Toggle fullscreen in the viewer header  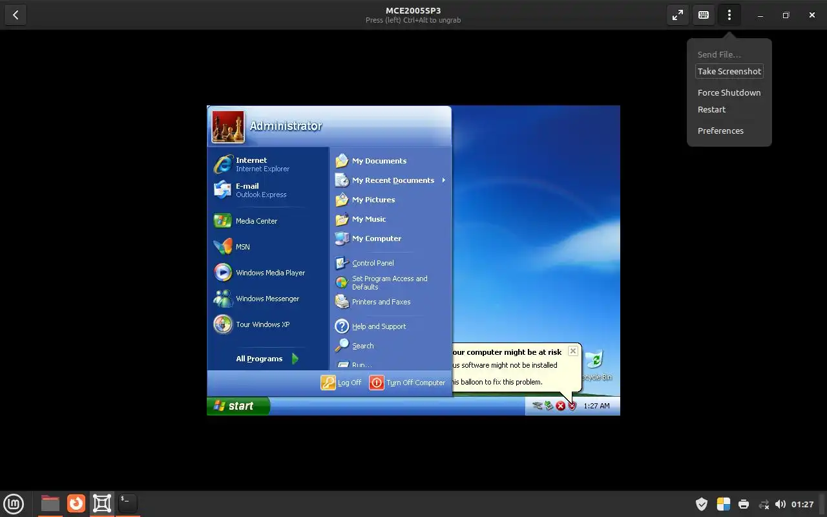677,15
